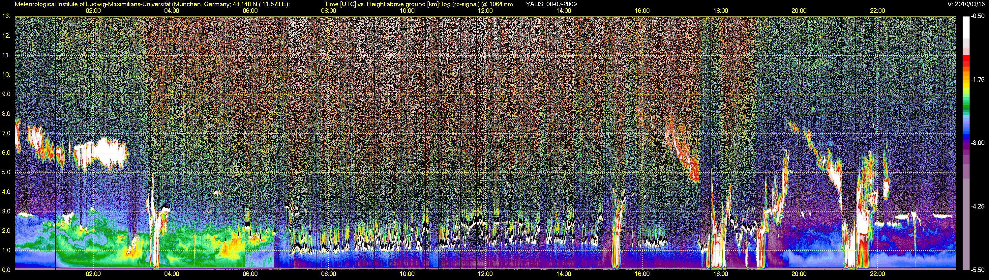Image resolution: width=989 pixels, height=280 pixels.
Task: Click the '13.' height axis label
Action: (x=6, y=16)
